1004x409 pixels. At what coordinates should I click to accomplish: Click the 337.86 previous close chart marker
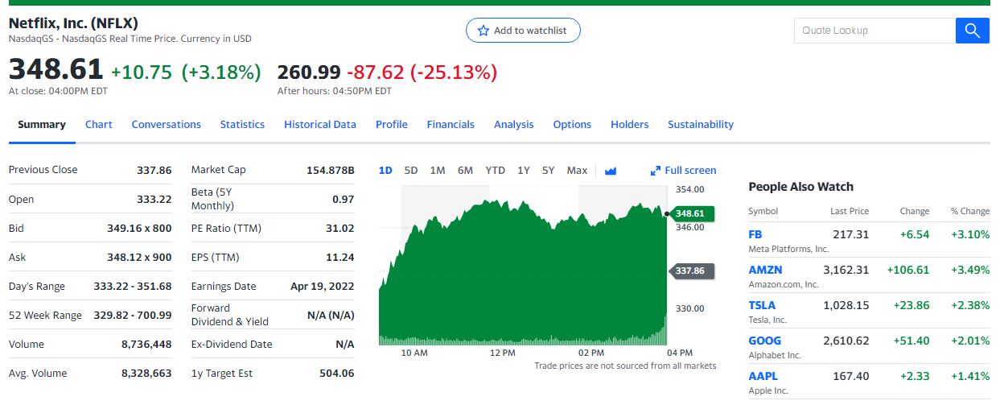[689, 271]
